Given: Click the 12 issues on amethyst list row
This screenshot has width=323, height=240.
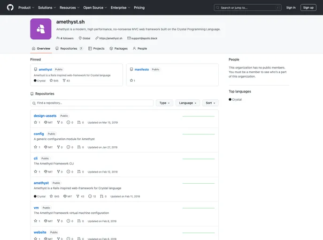Looking at the screenshot, I should click(x=92, y=196).
